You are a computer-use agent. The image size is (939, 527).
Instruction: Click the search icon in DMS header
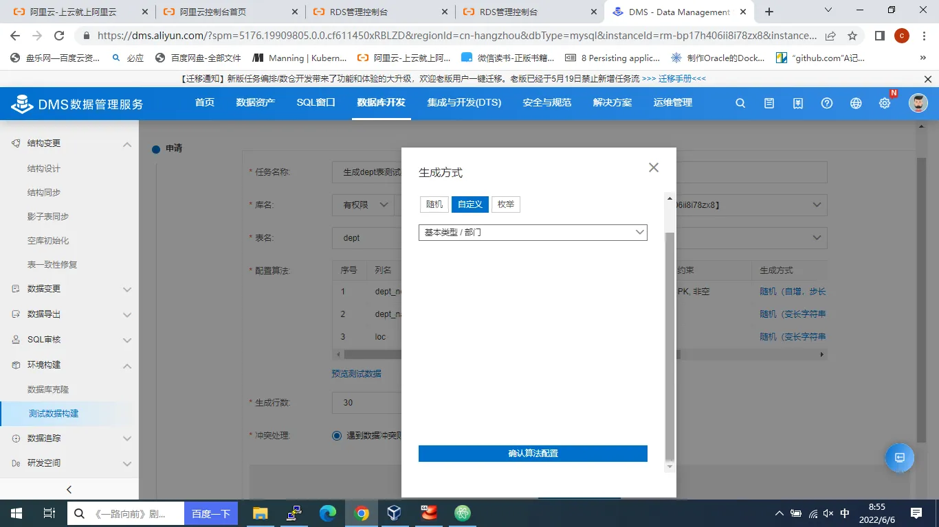pos(740,103)
